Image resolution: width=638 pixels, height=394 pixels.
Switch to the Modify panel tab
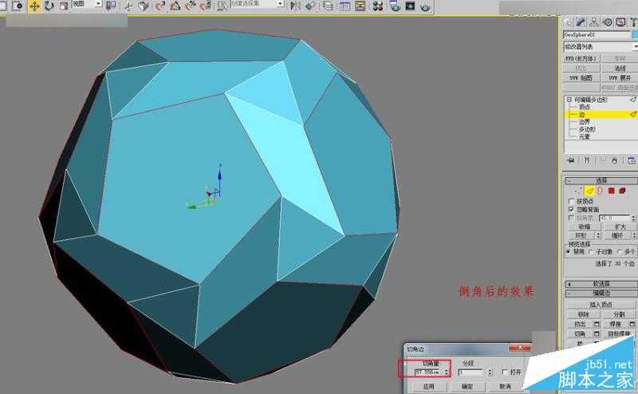tap(581, 23)
